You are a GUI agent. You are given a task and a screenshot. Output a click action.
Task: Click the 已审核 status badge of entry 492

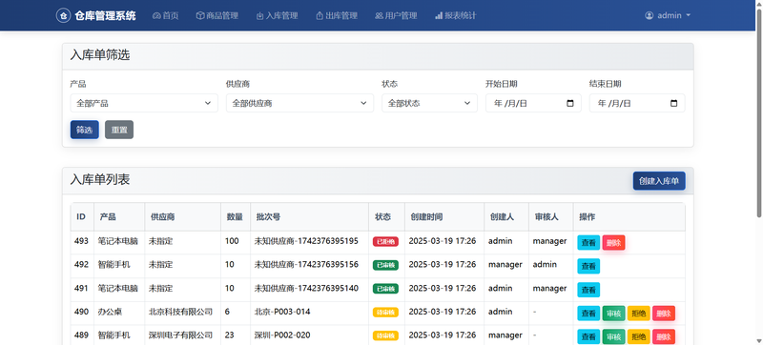(385, 265)
